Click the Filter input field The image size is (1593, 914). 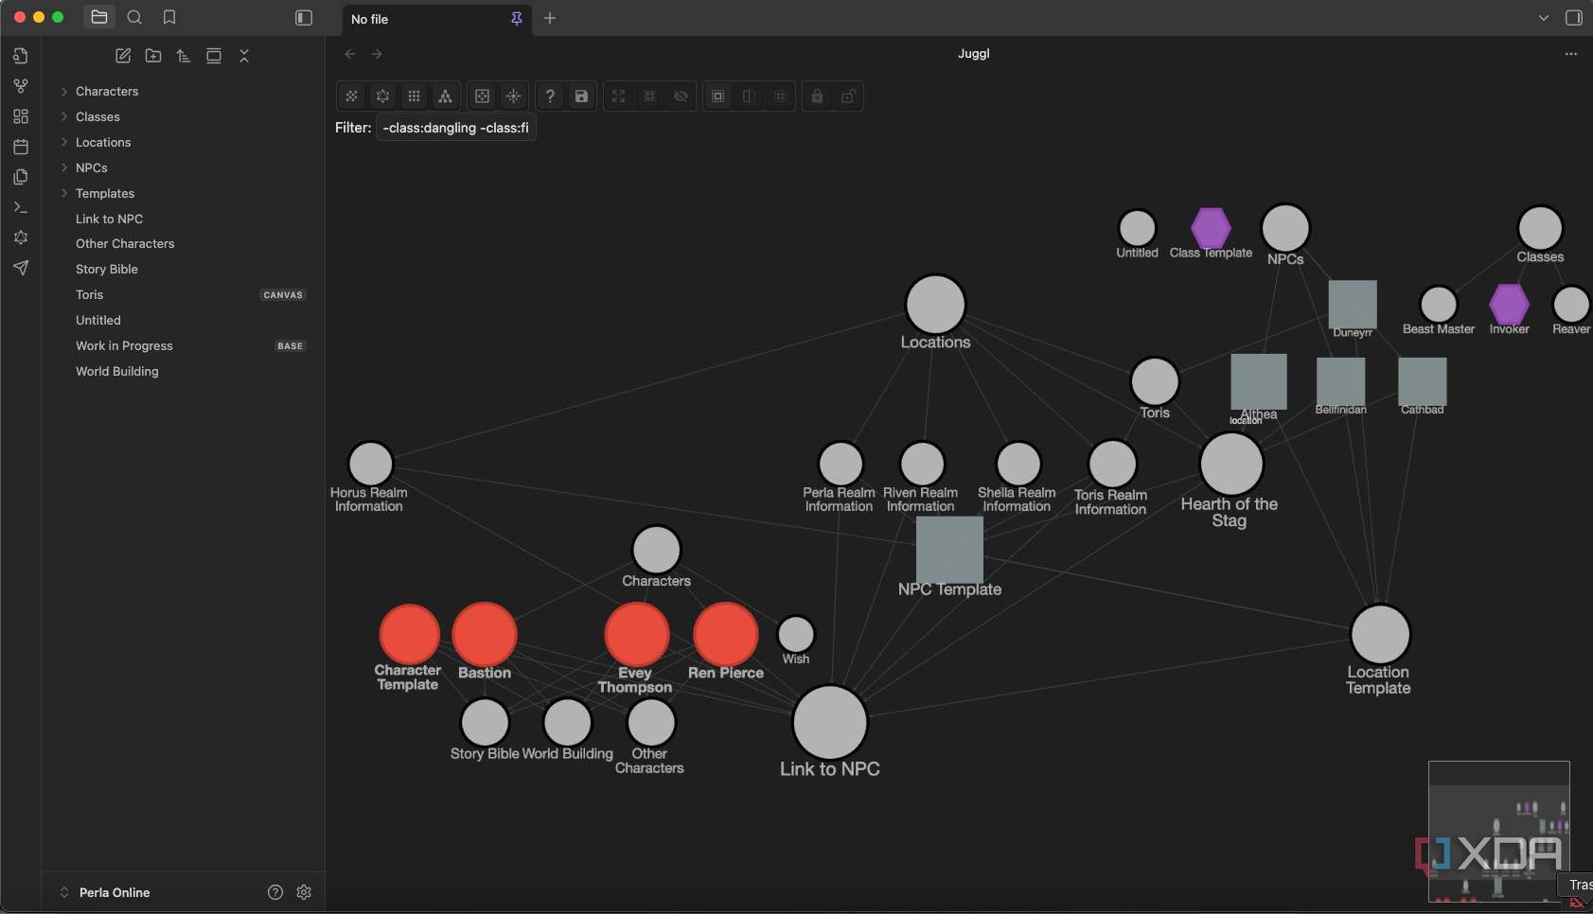tap(456, 128)
